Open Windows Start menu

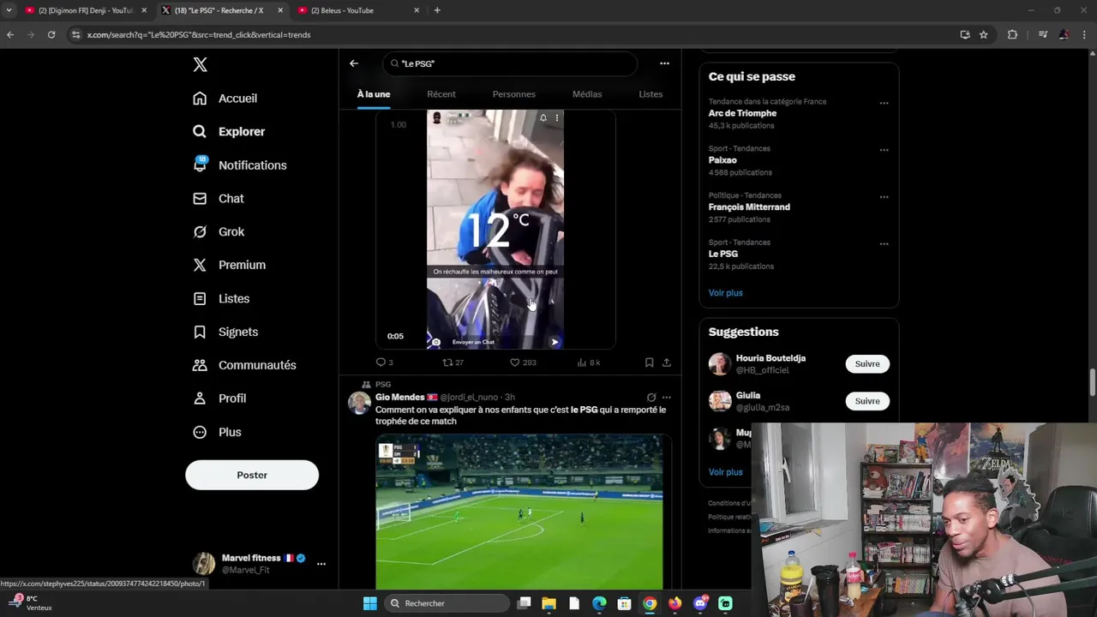(x=369, y=603)
